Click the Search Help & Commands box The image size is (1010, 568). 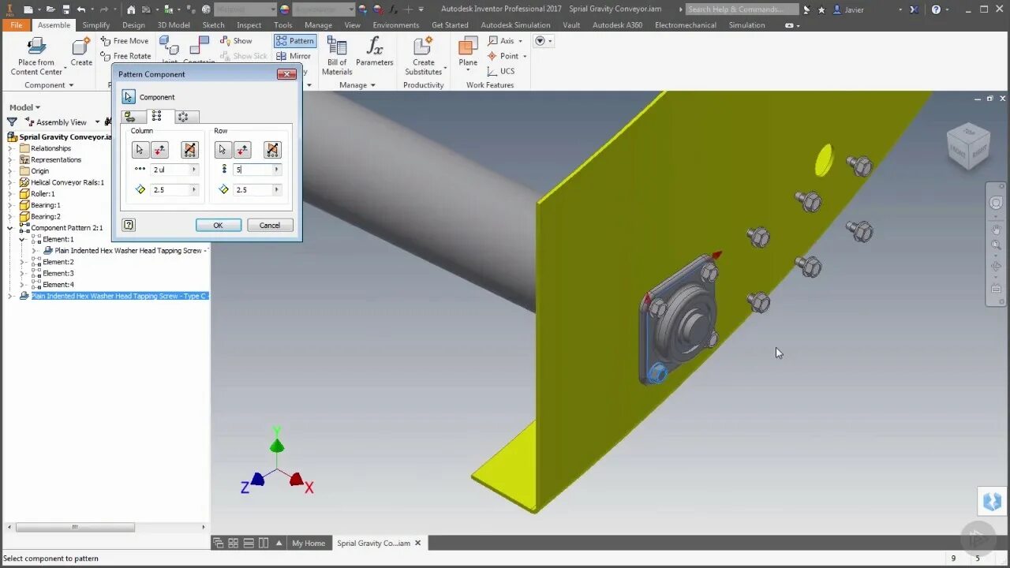pyautogui.click(x=742, y=9)
